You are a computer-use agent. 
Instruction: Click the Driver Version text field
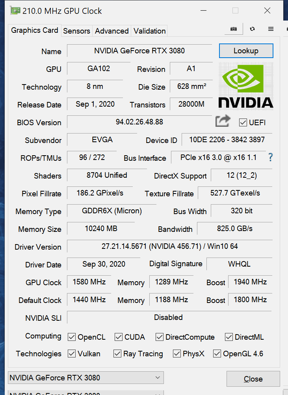(170, 246)
